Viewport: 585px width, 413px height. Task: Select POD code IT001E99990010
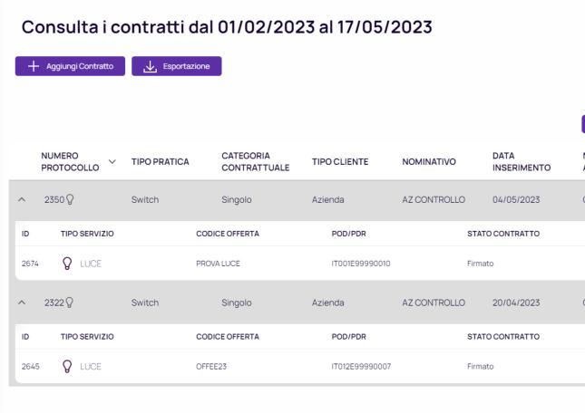pos(362,264)
